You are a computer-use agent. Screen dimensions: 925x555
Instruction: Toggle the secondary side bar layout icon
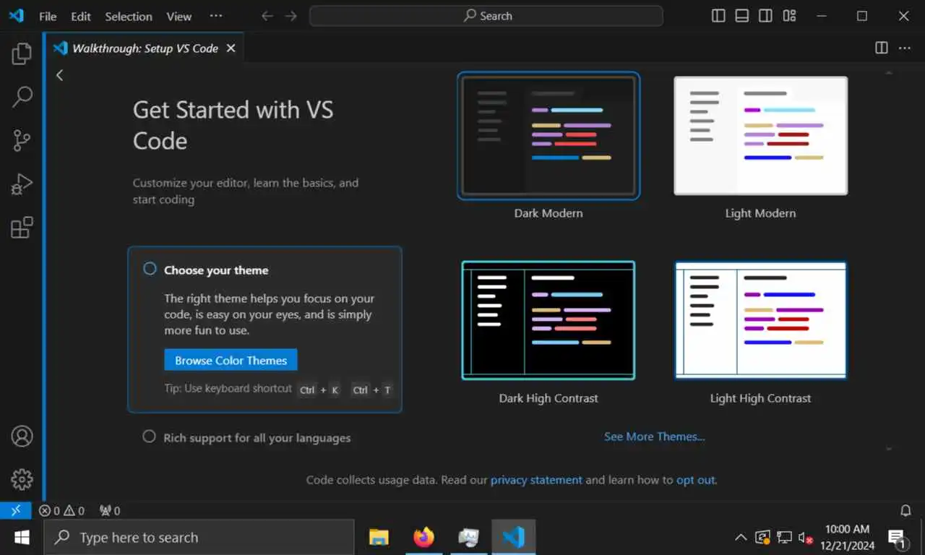[765, 16]
